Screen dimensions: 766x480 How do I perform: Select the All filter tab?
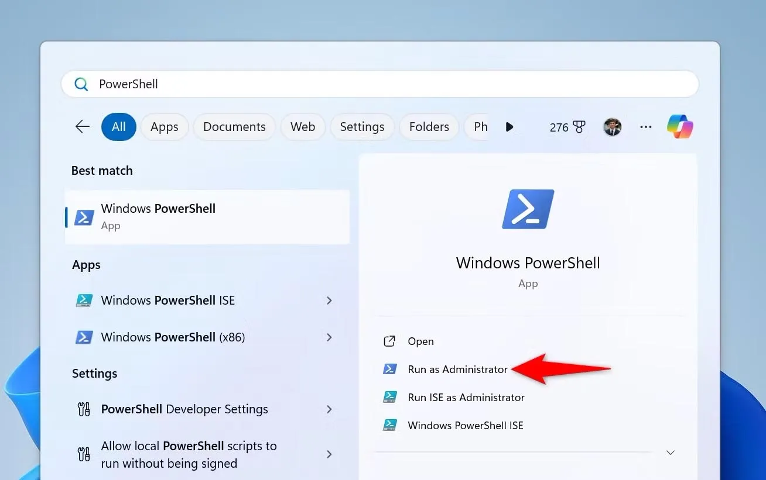pos(119,127)
